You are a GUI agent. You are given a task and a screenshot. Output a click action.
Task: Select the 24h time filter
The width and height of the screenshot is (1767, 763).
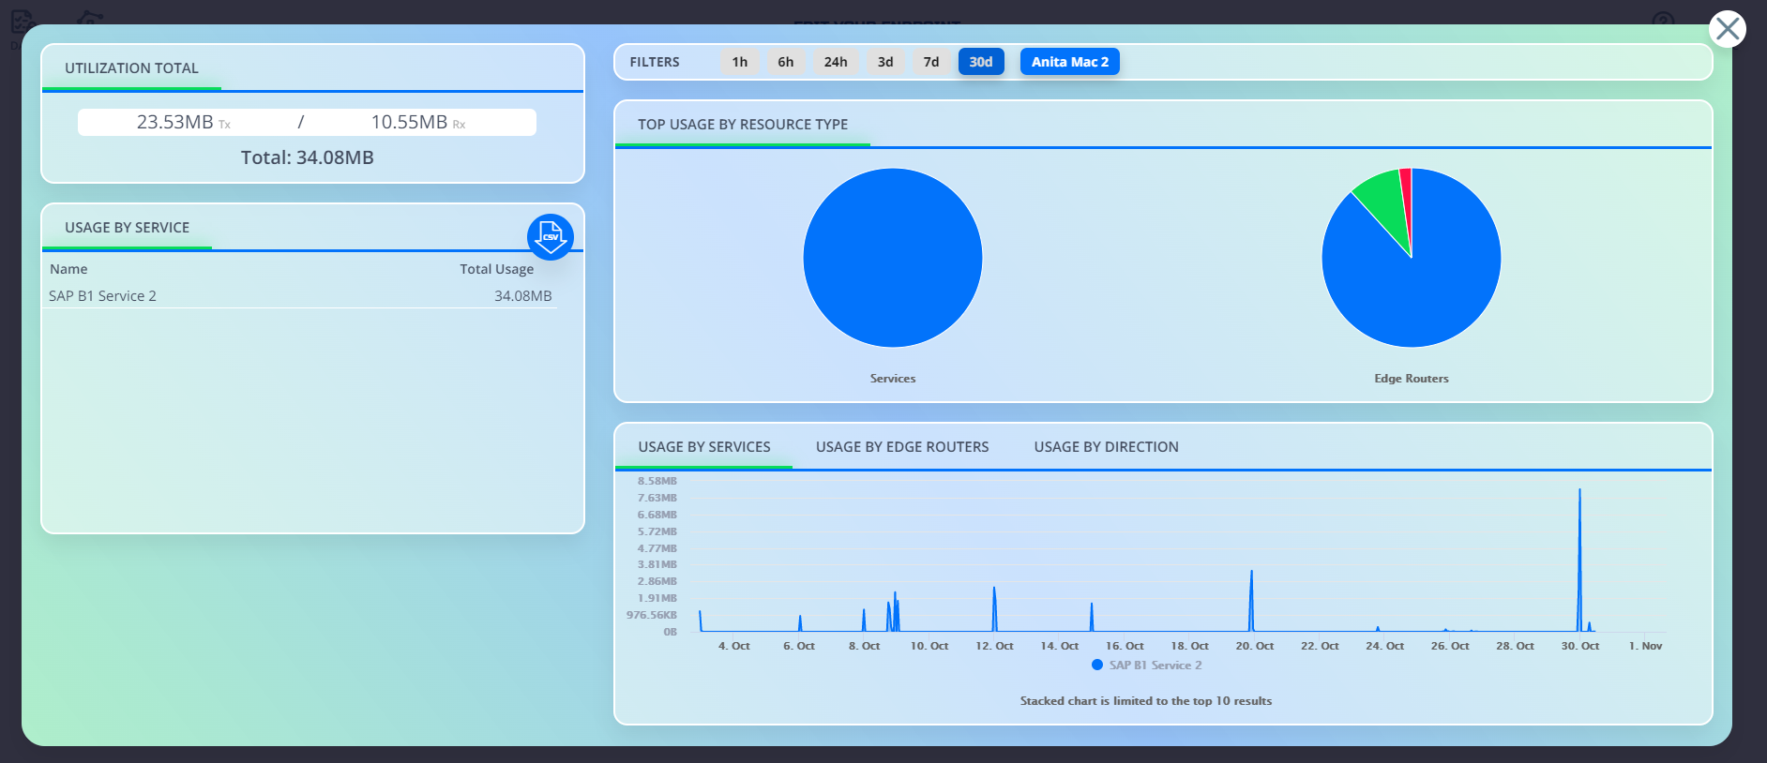[836, 62]
